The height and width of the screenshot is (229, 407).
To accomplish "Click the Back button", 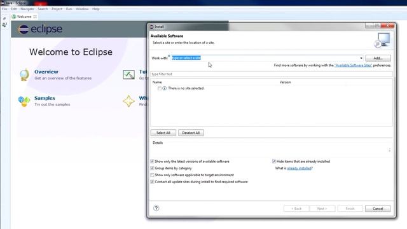I will point(296,209).
